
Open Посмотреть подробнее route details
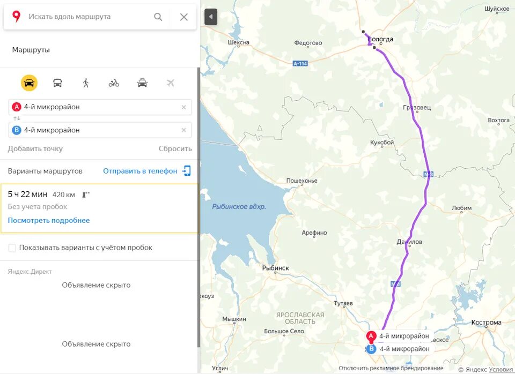[49, 220]
